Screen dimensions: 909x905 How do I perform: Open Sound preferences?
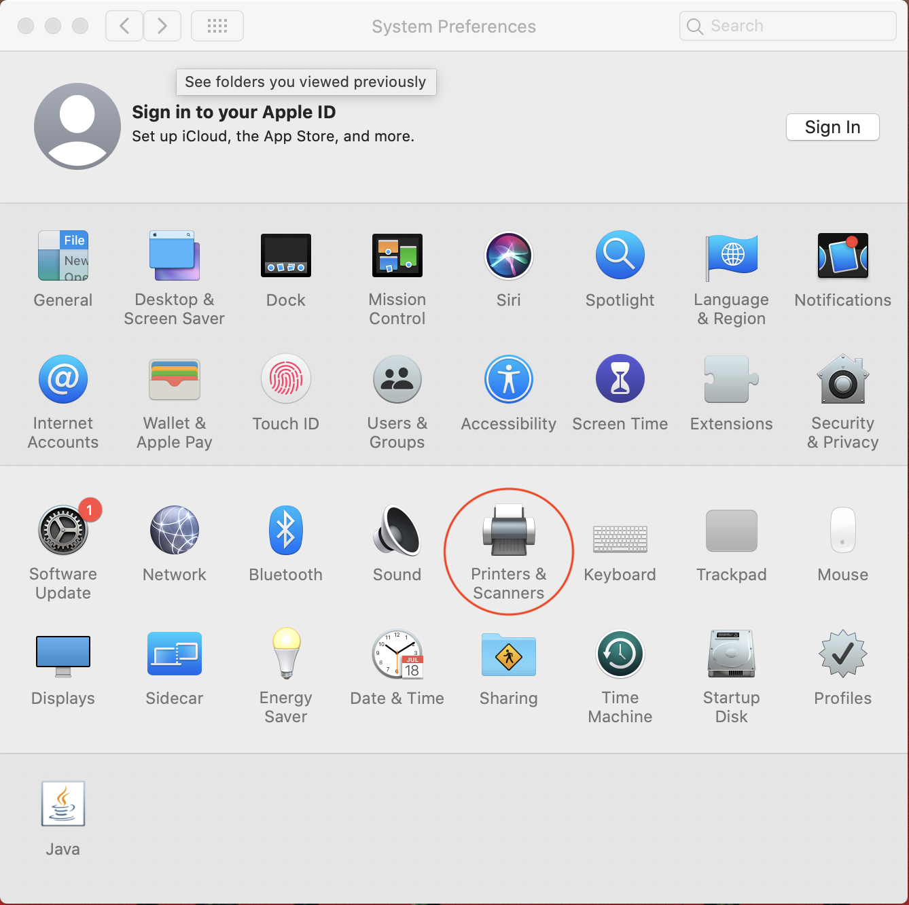[x=397, y=529]
